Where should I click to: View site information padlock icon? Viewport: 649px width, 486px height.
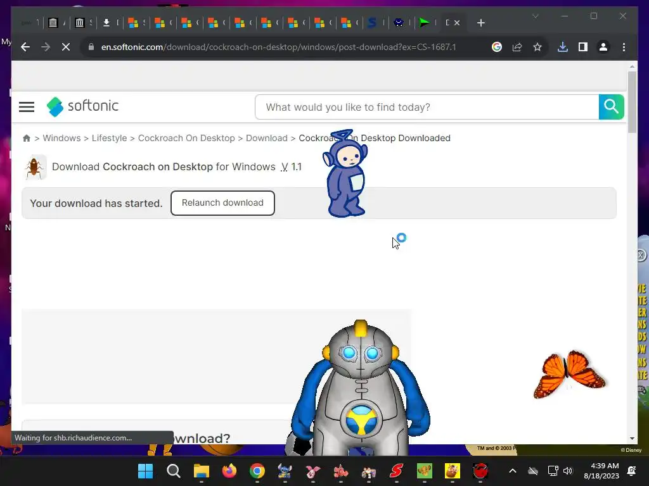pyautogui.click(x=91, y=47)
